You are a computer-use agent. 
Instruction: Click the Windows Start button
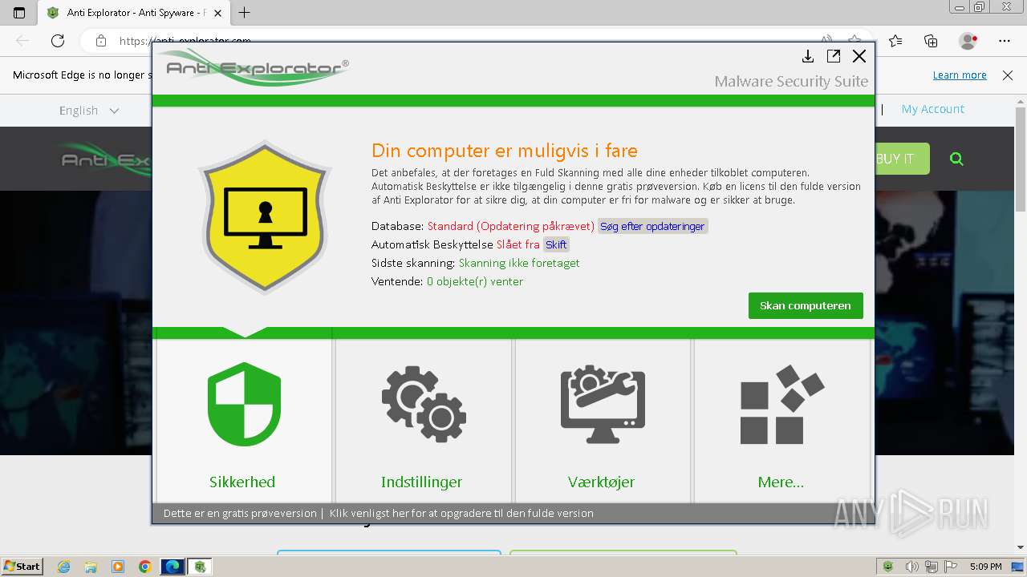point(22,566)
